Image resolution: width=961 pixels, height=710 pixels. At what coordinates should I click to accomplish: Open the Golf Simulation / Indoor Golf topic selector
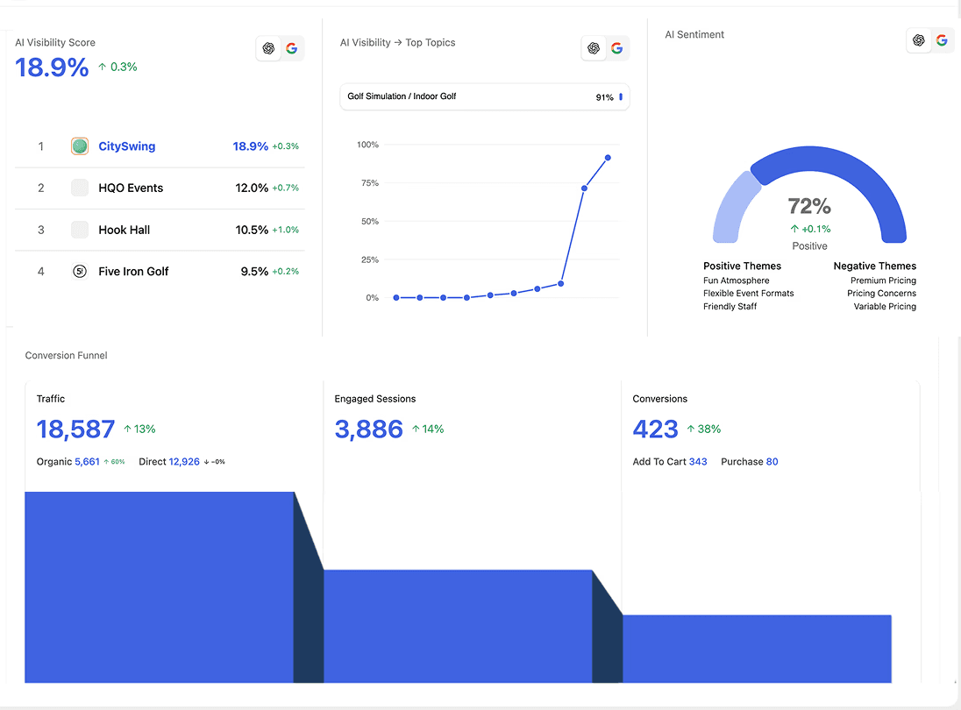485,96
